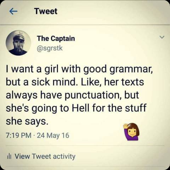Expand the tweet options chevron

coord(162,37)
